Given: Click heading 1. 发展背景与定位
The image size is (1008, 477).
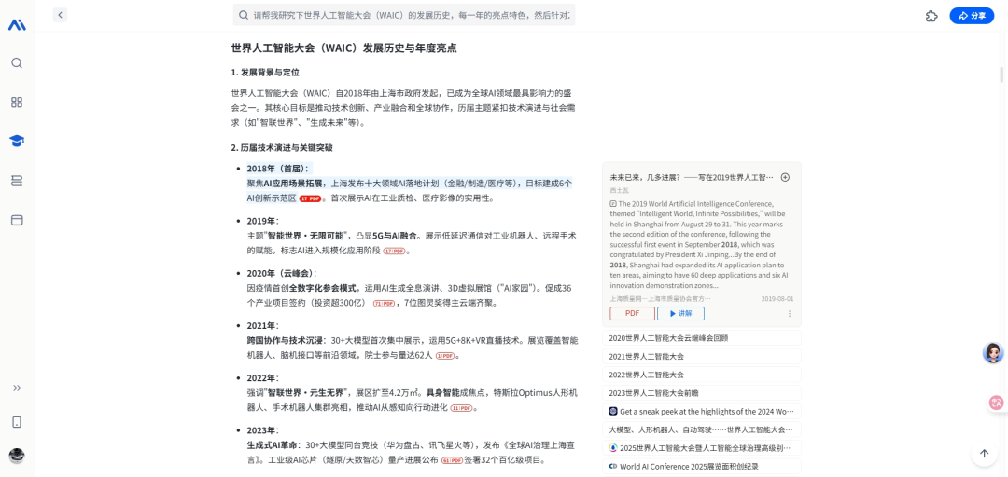Looking at the screenshot, I should [265, 73].
